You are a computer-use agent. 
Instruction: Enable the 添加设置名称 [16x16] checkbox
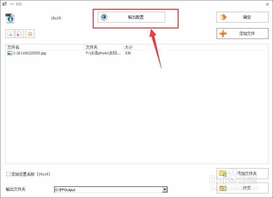[x=8, y=174]
